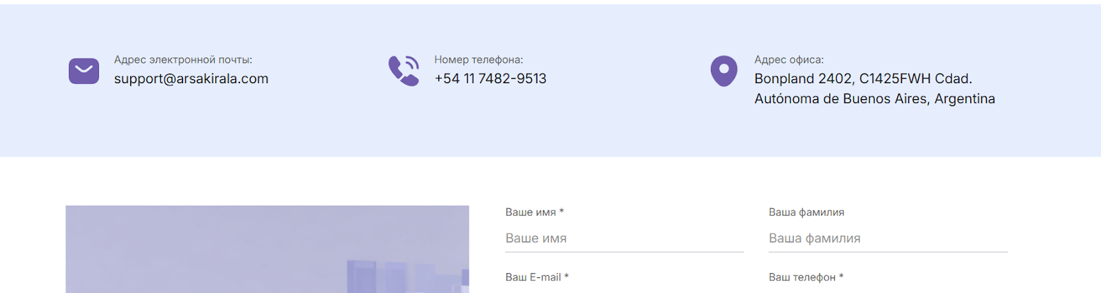Click the 'Autónoma de Buenos Aires, Argentina' line
Viewport: 1101px width, 293px height.
875,98
